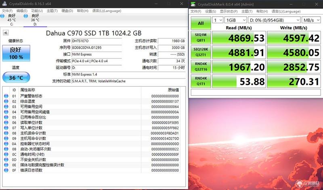Open 语言(L)(Language) menu in CrystalDiskMark
This screenshot has height=190, width=323.
(286, 12)
